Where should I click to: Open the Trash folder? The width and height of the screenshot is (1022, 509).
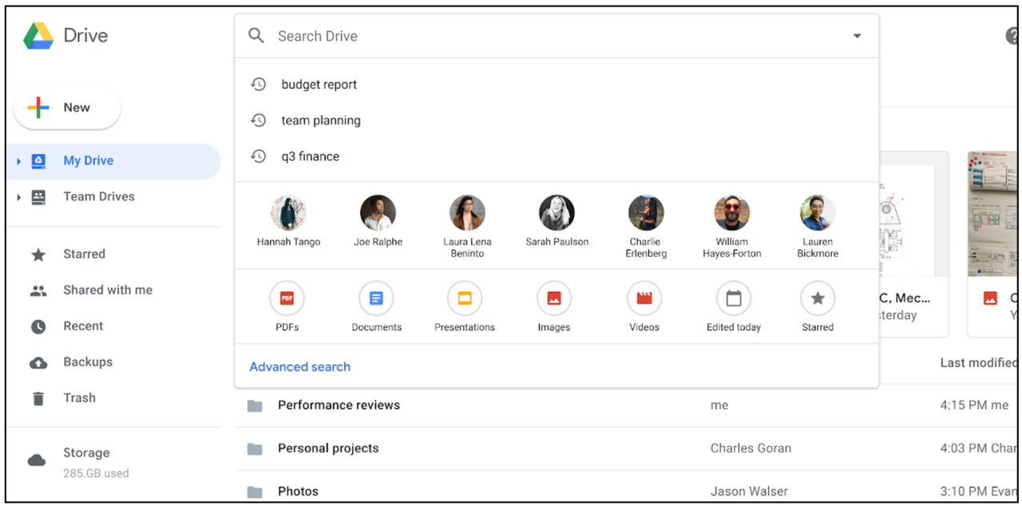pyautogui.click(x=79, y=397)
